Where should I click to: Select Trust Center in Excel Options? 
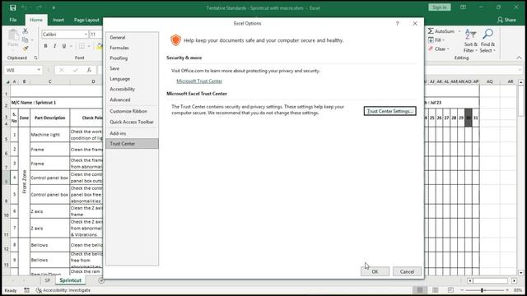132,144
